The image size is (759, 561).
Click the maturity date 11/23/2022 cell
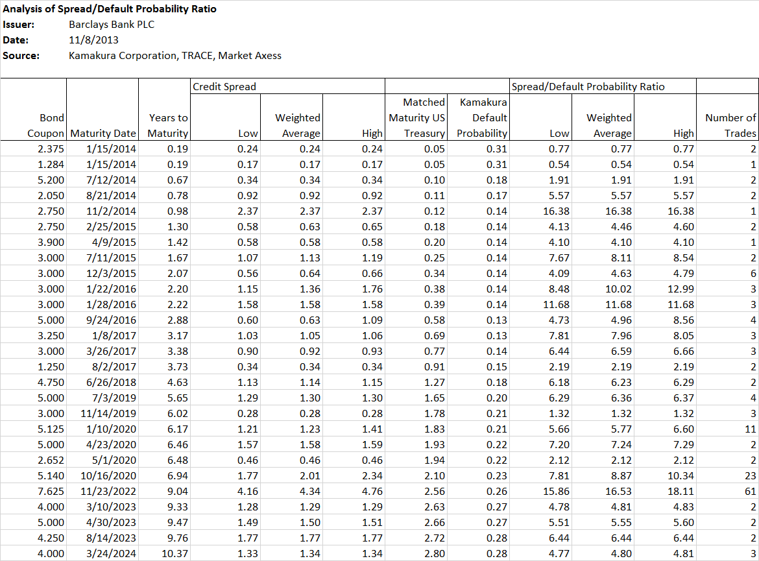[102, 492]
